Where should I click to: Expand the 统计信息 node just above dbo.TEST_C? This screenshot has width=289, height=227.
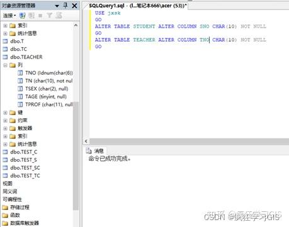[5, 144]
